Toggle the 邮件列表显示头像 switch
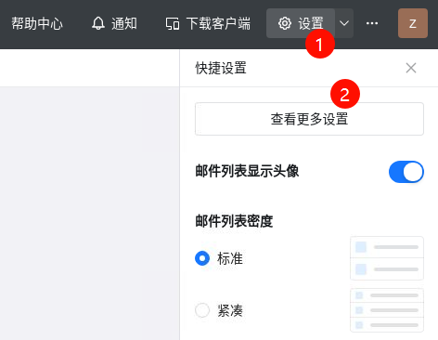 coord(406,172)
